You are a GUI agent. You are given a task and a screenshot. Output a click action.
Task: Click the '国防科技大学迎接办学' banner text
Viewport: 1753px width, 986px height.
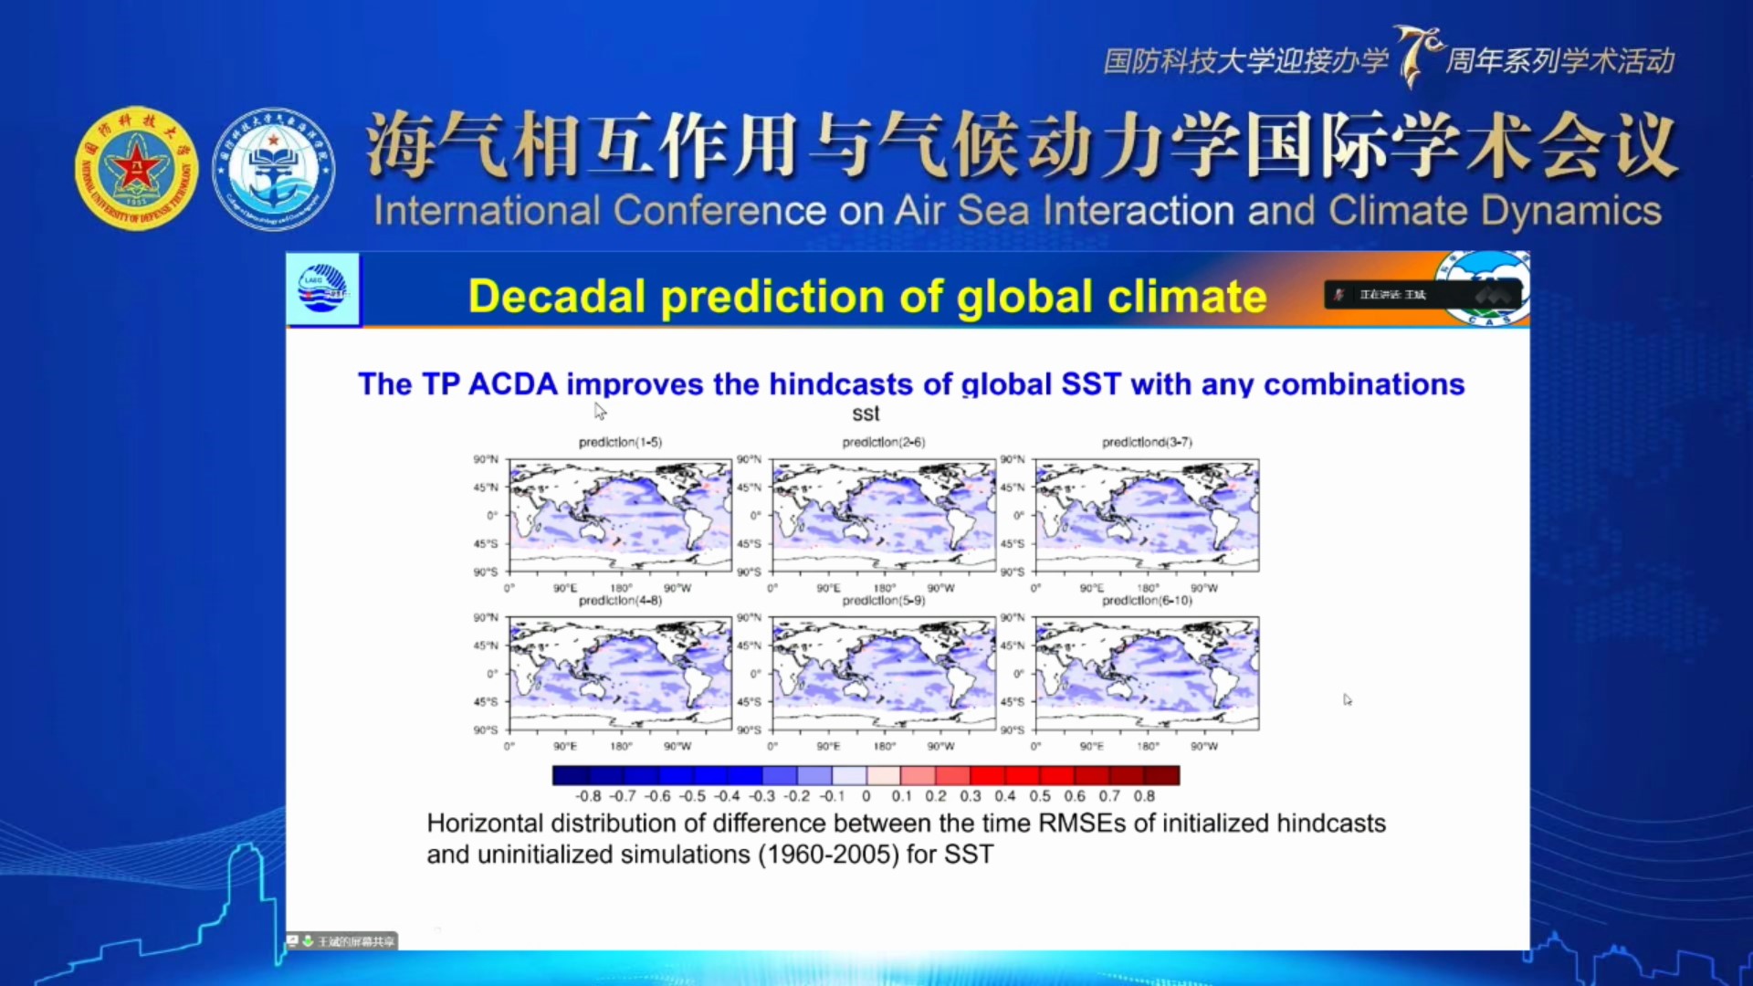[1245, 61]
